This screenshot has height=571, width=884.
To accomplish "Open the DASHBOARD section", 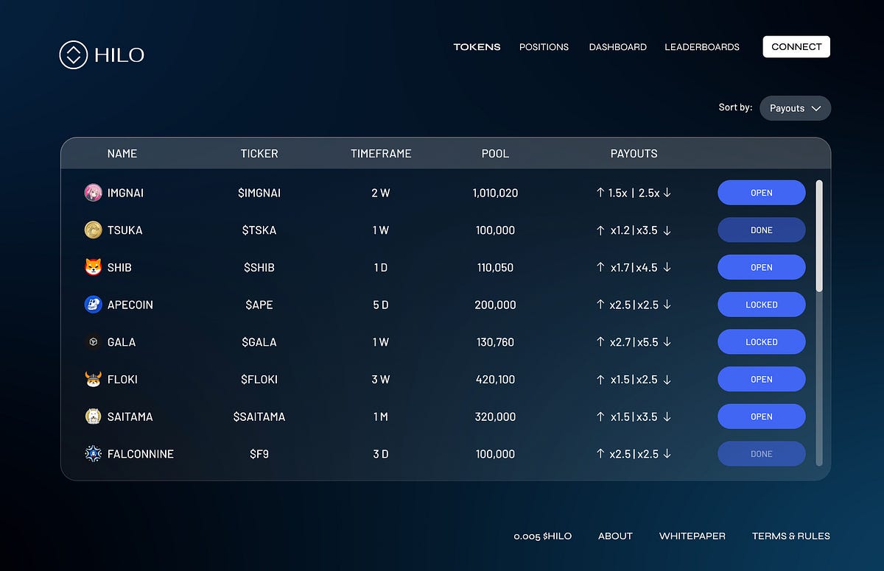I will click(617, 46).
